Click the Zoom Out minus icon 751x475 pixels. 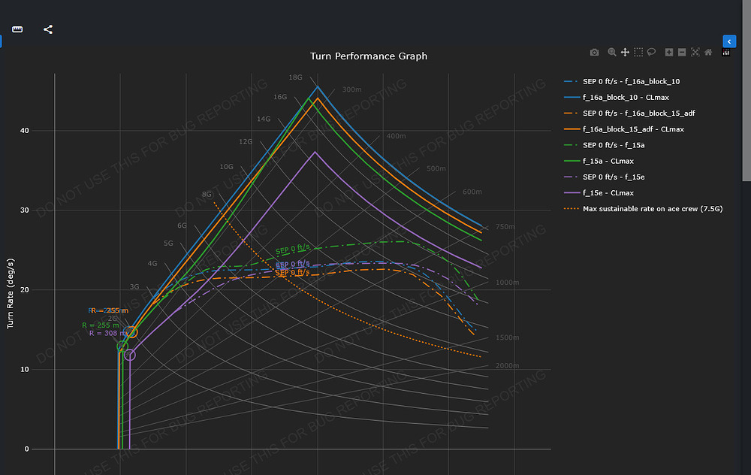(682, 53)
